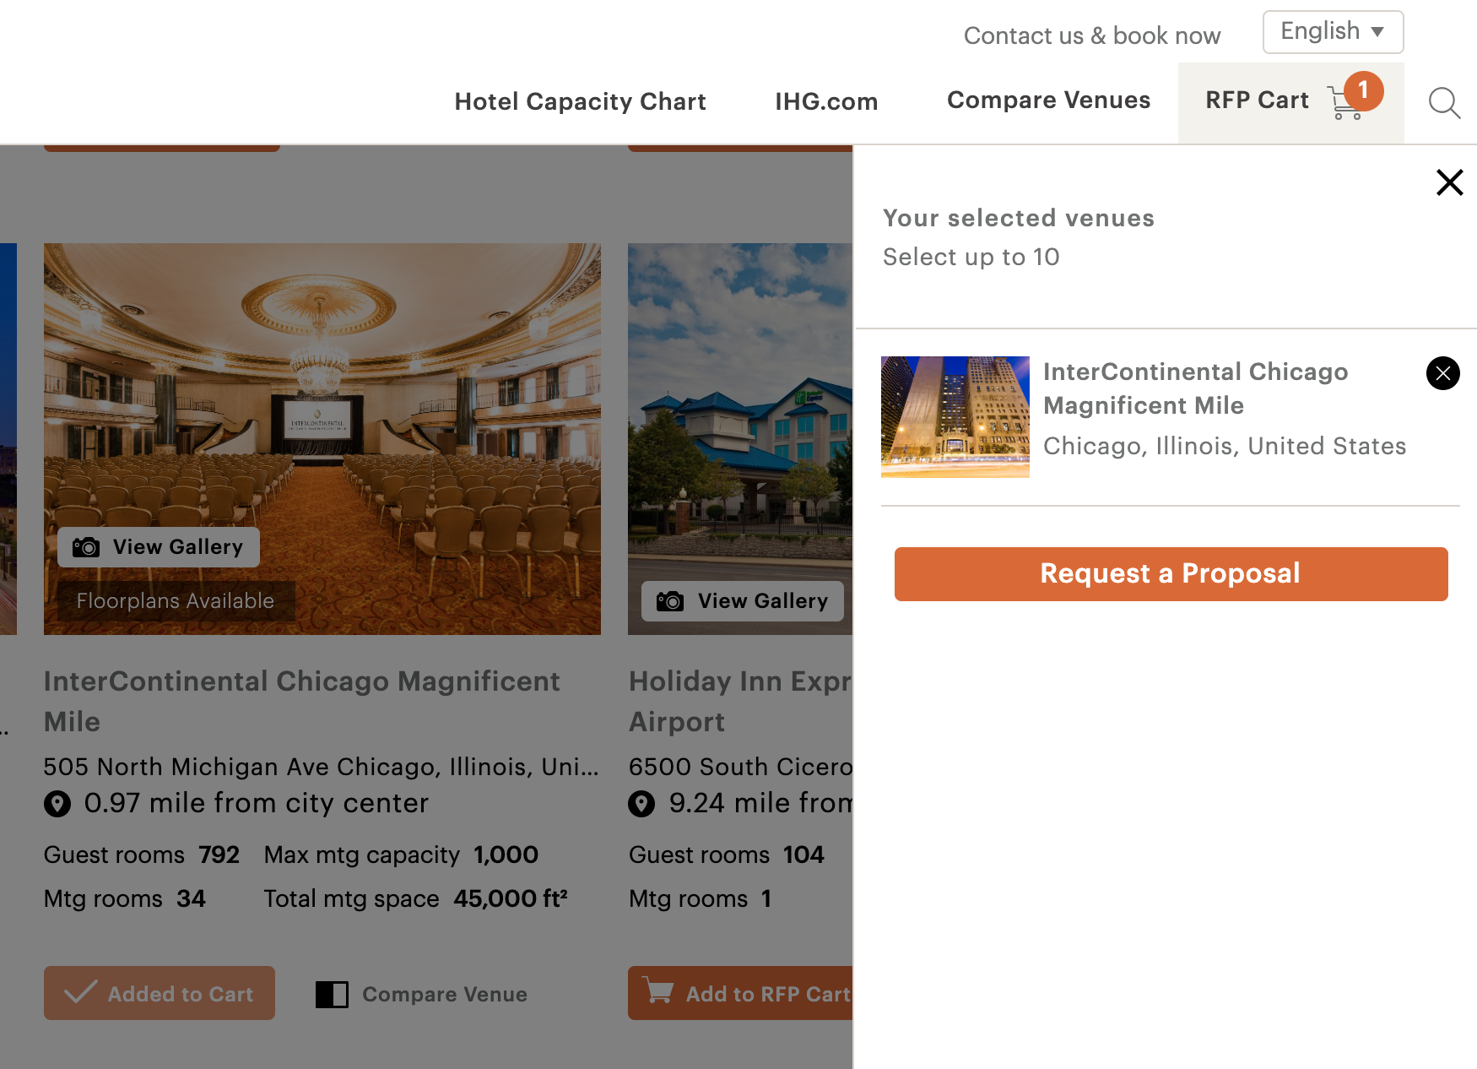Click the Compare Venue text link

click(445, 995)
